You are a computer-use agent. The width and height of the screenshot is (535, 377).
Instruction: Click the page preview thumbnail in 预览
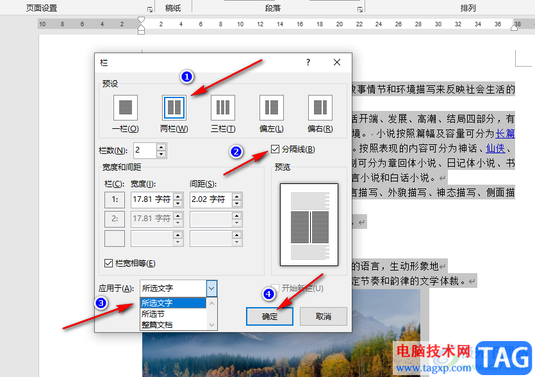pyautogui.click(x=309, y=224)
